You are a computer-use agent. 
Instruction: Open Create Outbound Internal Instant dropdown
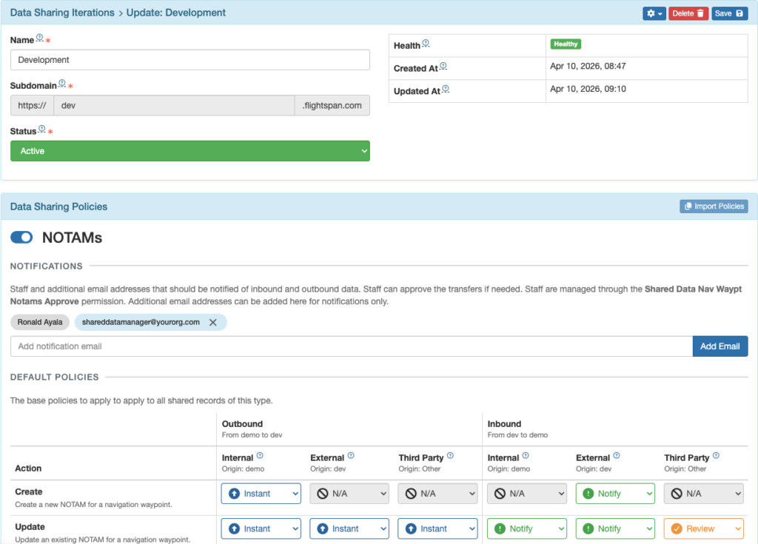(261, 494)
